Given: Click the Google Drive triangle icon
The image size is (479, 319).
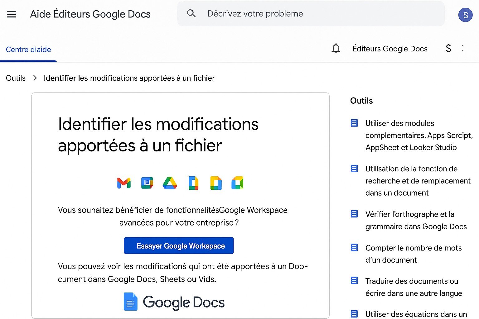Looking at the screenshot, I should pos(170,183).
